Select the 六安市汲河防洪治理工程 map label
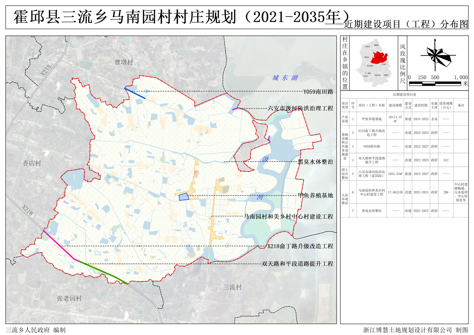474x335 pixels. pyautogui.click(x=300, y=108)
